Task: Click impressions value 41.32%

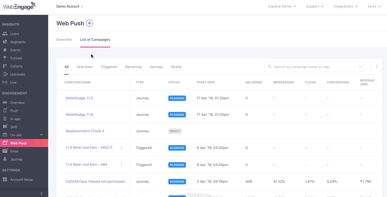Action: [279, 182]
